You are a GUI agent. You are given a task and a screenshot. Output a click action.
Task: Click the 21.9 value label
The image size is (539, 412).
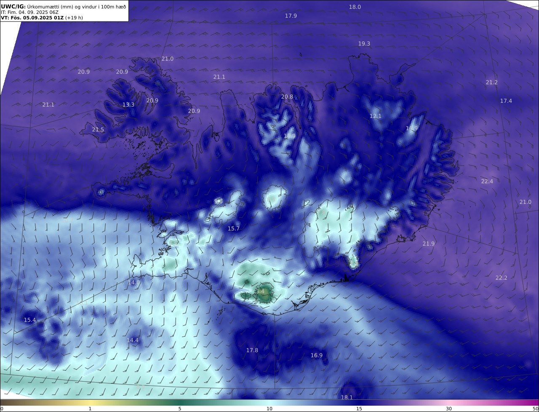[x=429, y=243]
